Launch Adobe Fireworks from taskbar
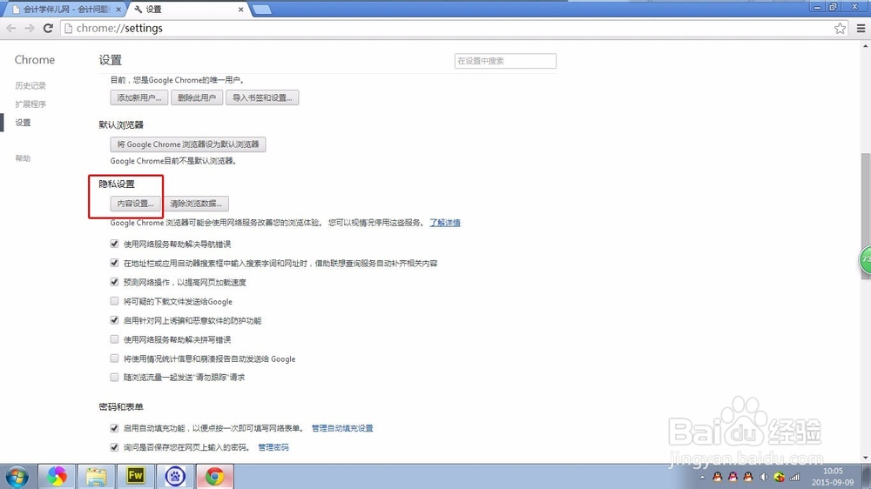 pos(136,477)
